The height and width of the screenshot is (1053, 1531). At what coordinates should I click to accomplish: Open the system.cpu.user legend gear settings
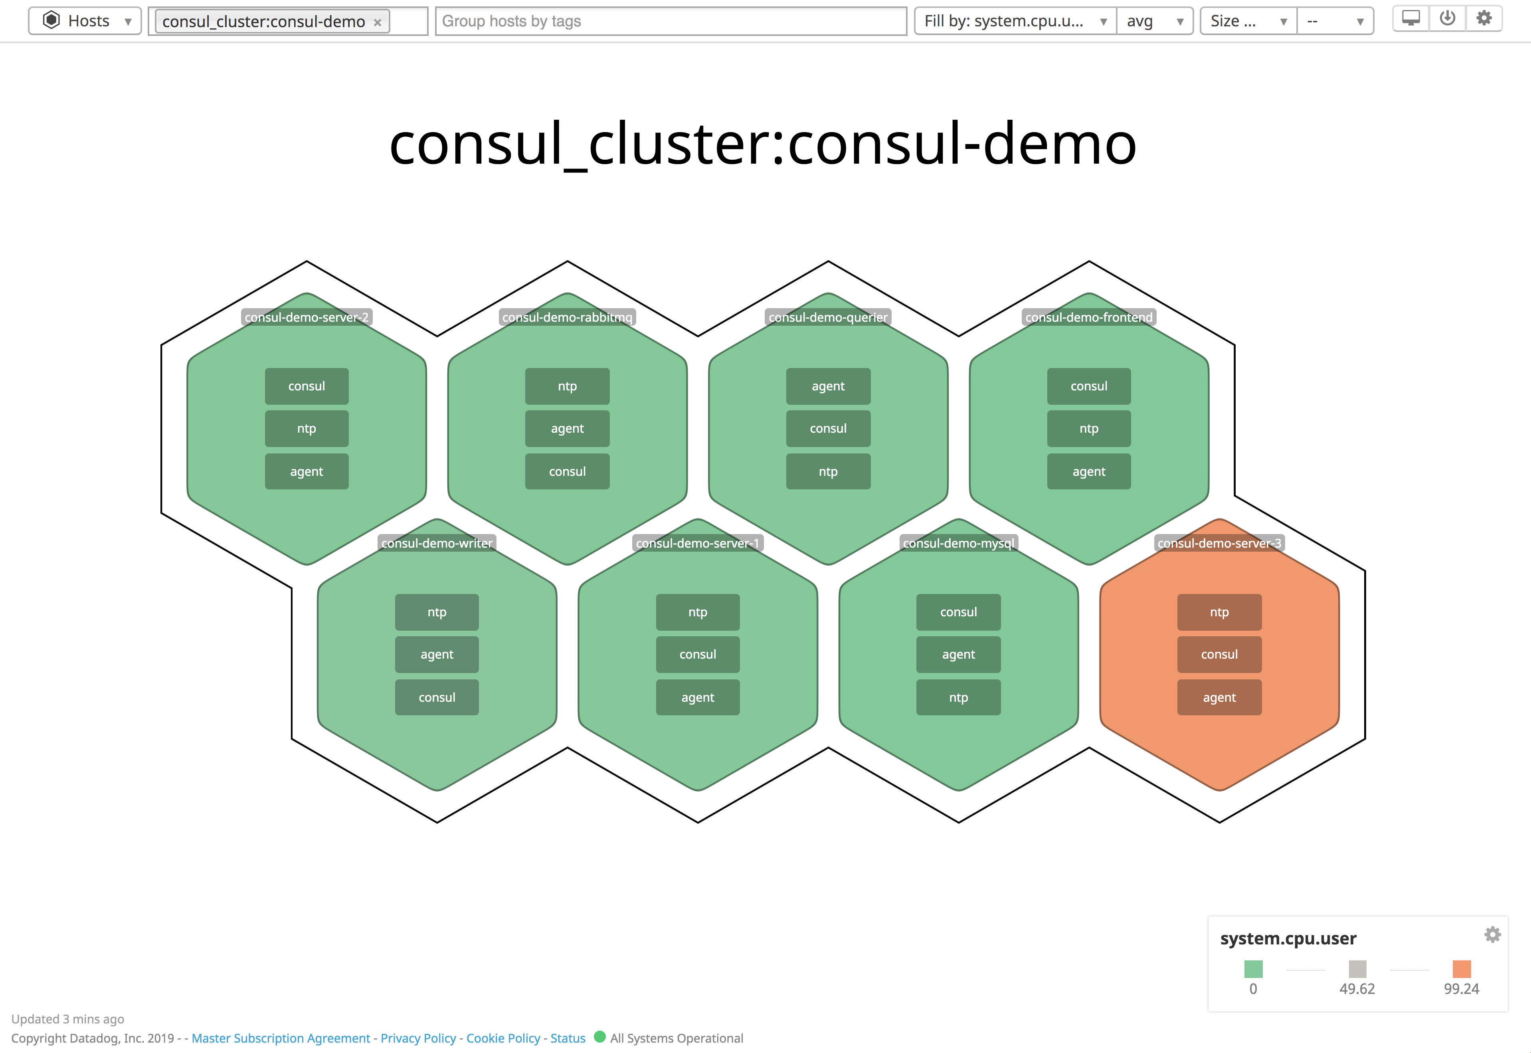coord(1492,934)
